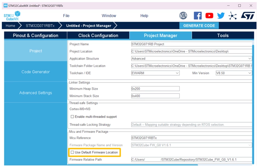Click the Minimum Heap Size field
The height and width of the screenshot is (167, 258).
click(155, 89)
